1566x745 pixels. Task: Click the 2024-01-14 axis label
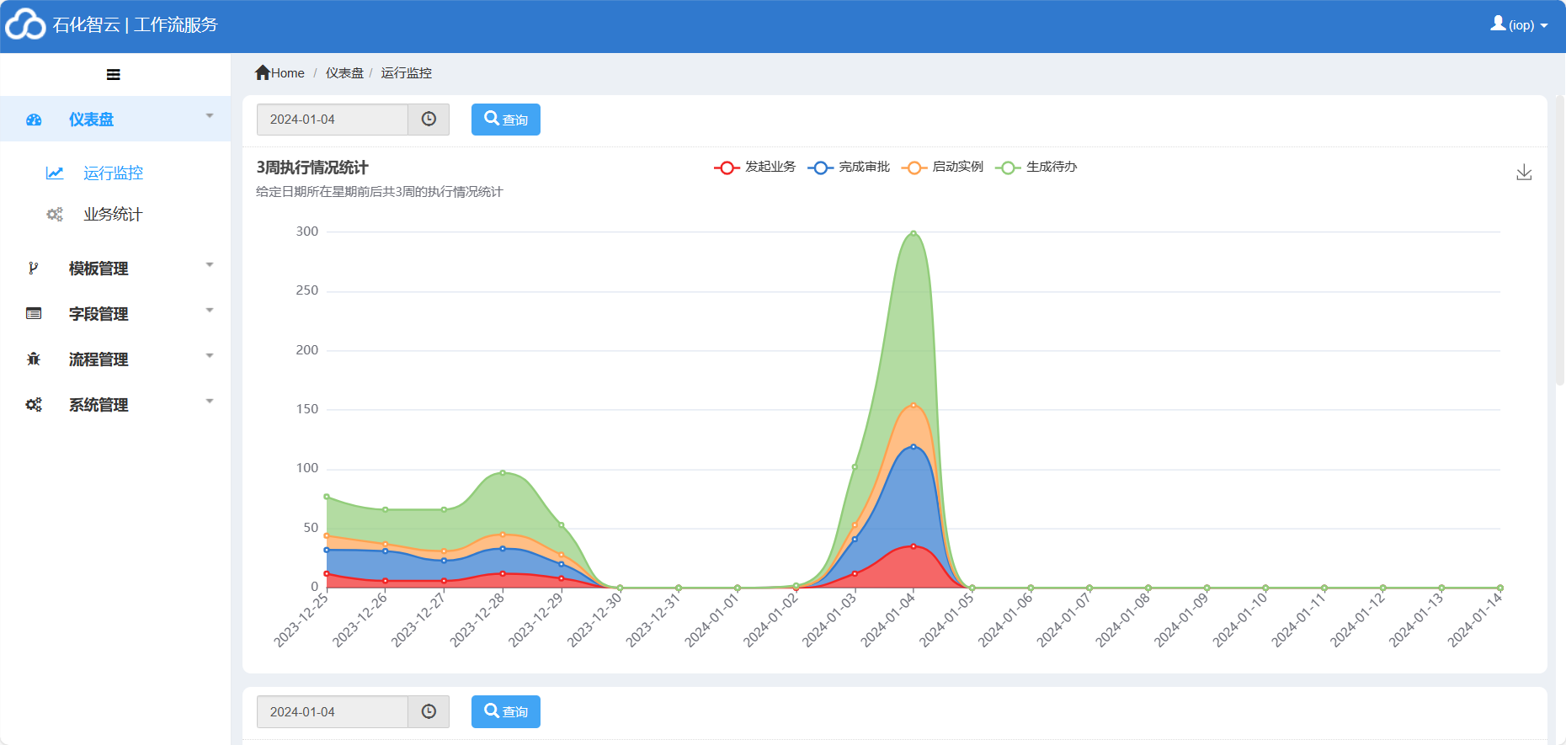coord(1475,619)
